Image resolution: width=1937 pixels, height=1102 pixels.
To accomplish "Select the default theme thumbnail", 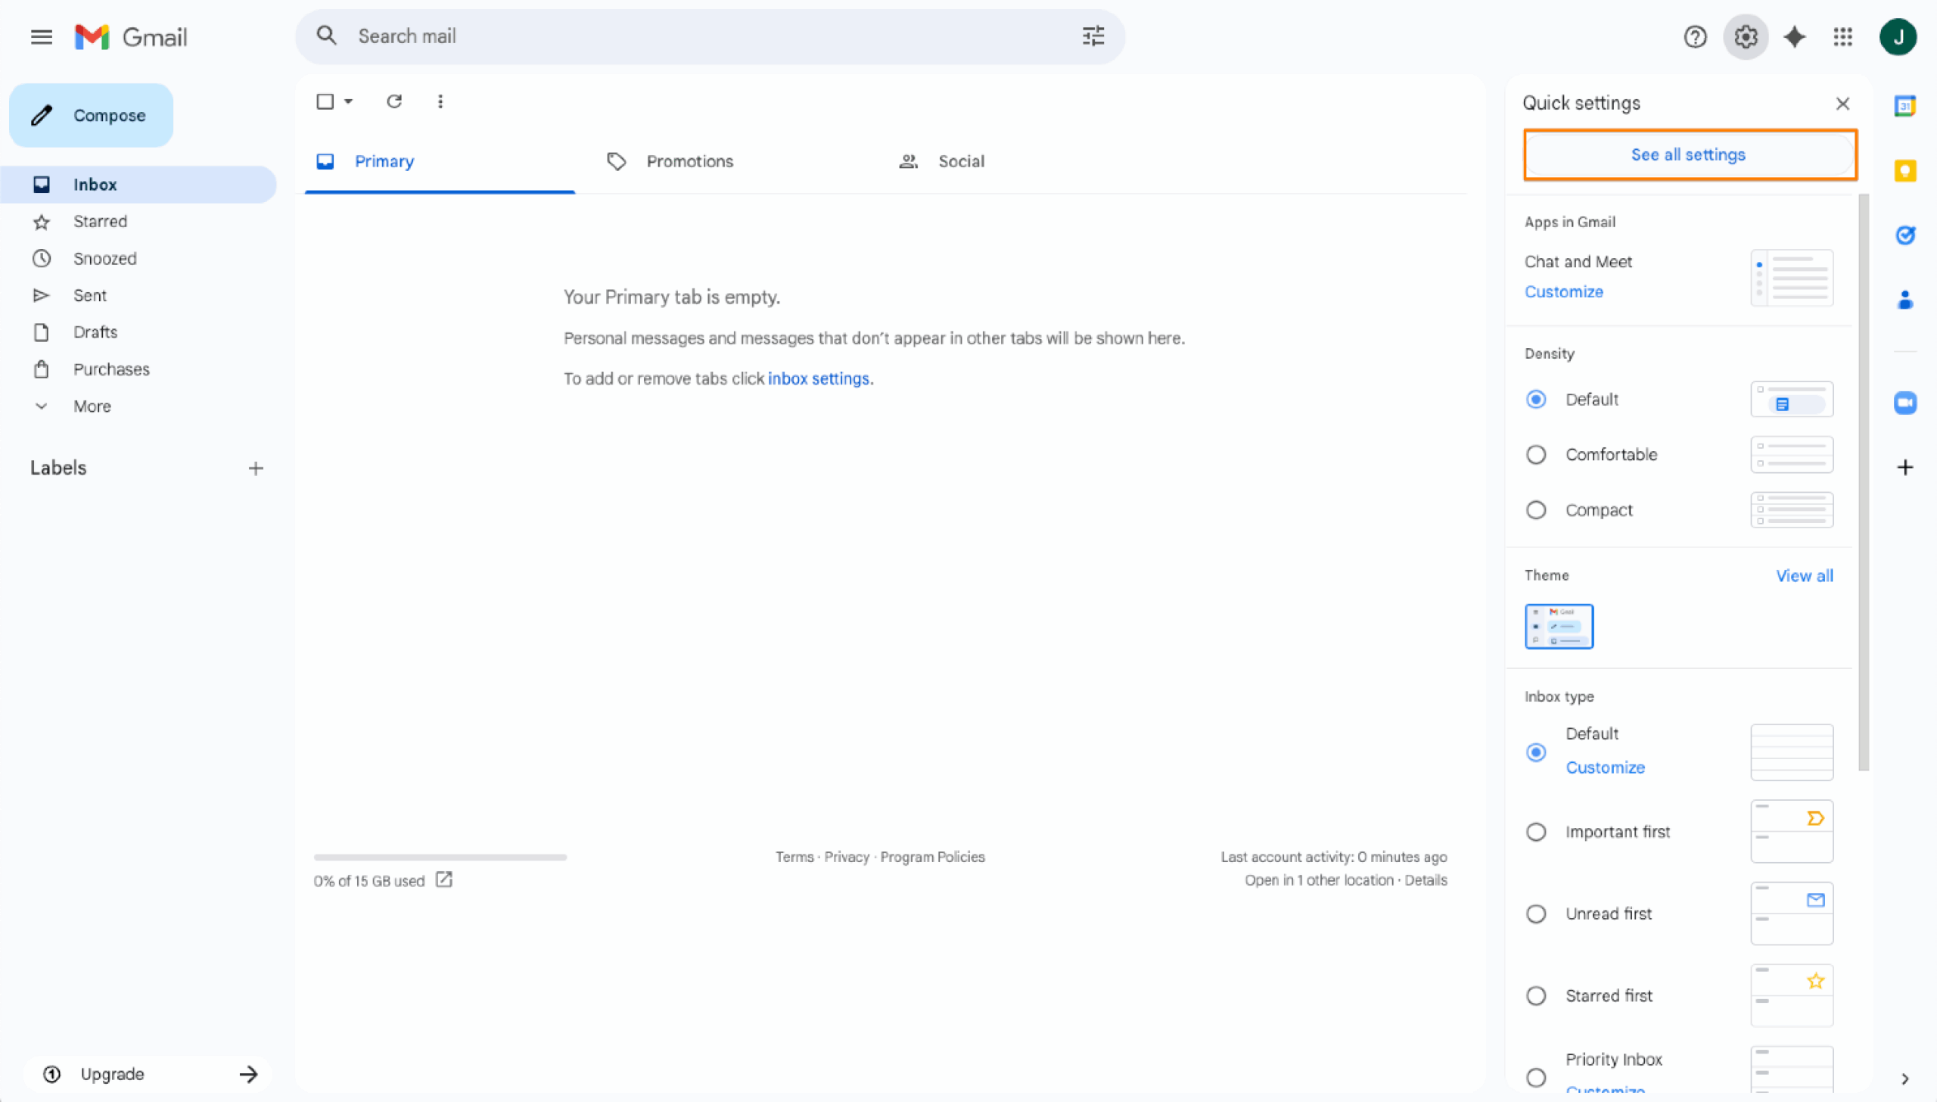I will (x=1559, y=626).
